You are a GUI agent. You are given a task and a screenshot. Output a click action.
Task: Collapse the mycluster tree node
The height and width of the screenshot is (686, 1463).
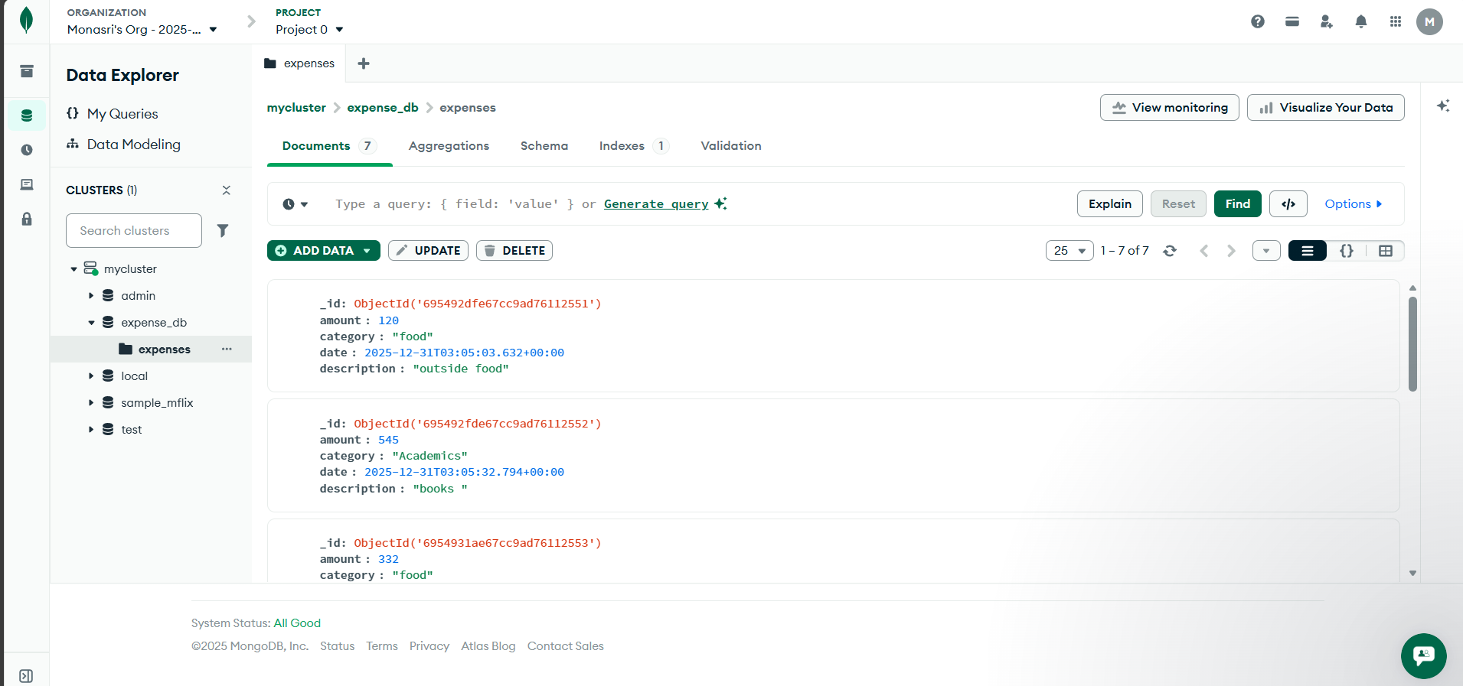73,269
